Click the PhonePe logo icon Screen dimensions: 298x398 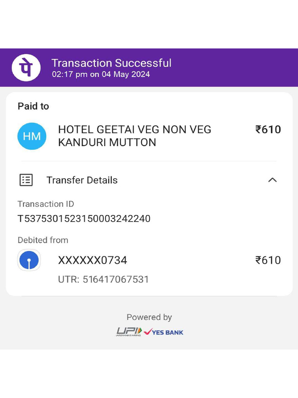[26, 68]
